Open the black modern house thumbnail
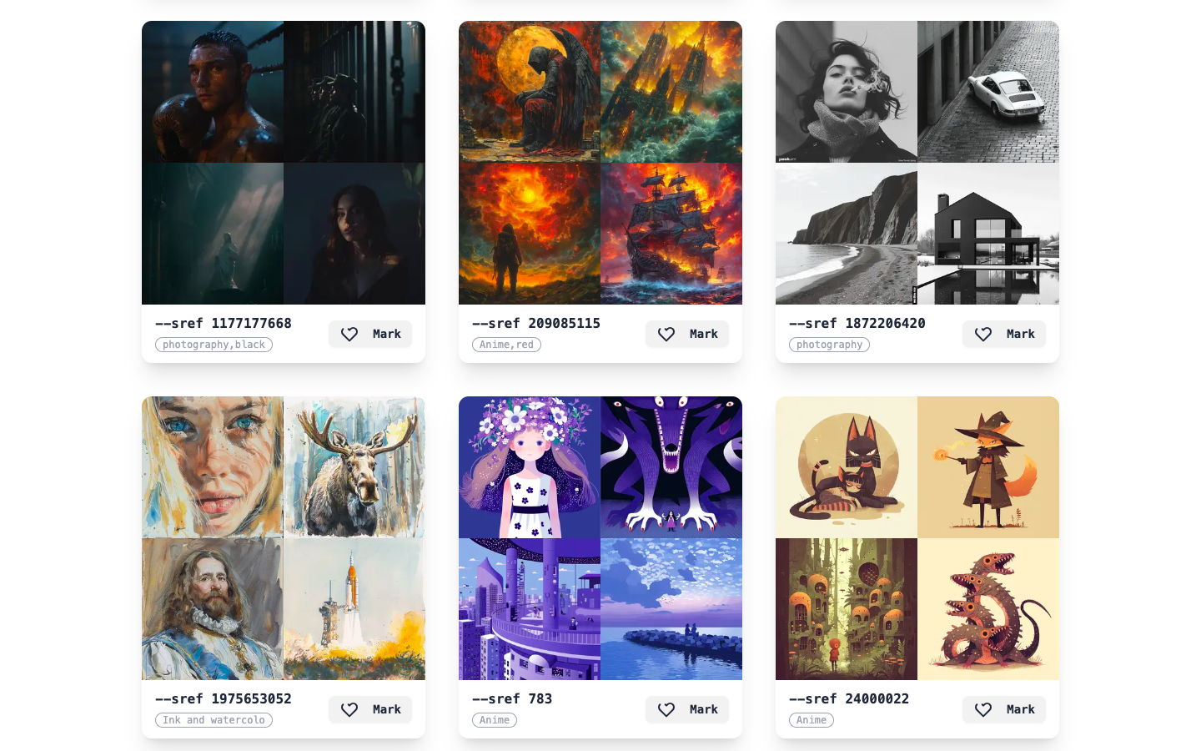Image resolution: width=1201 pixels, height=751 pixels. [988, 234]
